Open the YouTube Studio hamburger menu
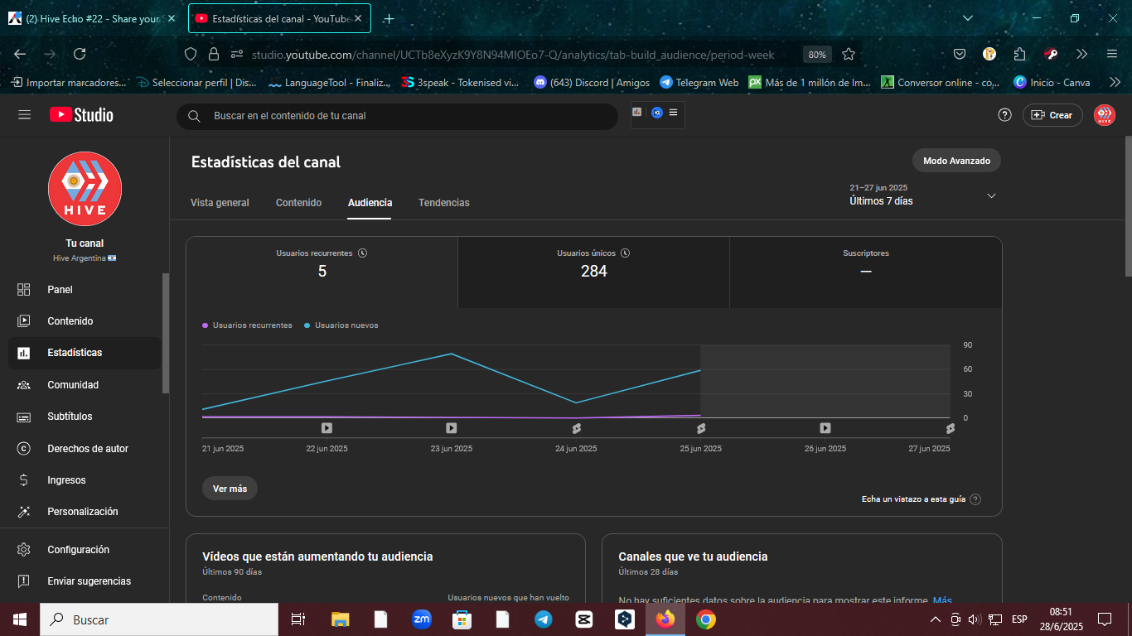This screenshot has height=636, width=1132. [24, 115]
